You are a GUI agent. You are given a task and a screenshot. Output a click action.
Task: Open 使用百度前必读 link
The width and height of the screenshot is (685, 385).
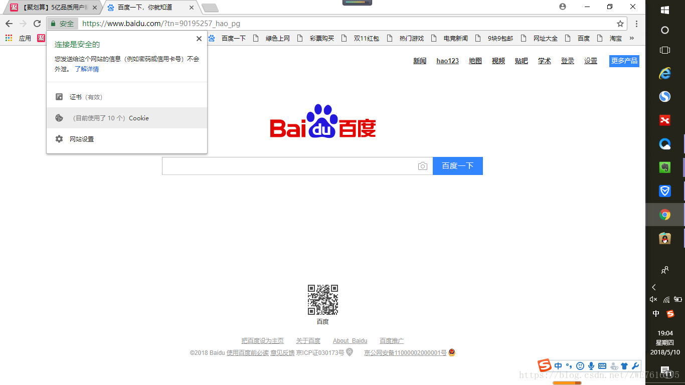click(x=248, y=353)
